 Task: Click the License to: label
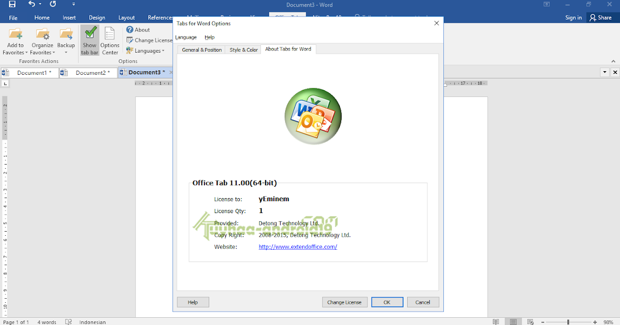[228, 199]
